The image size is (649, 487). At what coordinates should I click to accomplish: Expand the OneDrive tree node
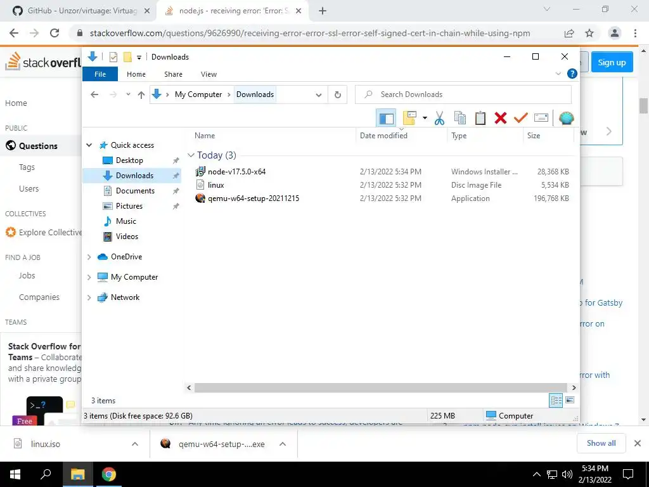tap(89, 257)
